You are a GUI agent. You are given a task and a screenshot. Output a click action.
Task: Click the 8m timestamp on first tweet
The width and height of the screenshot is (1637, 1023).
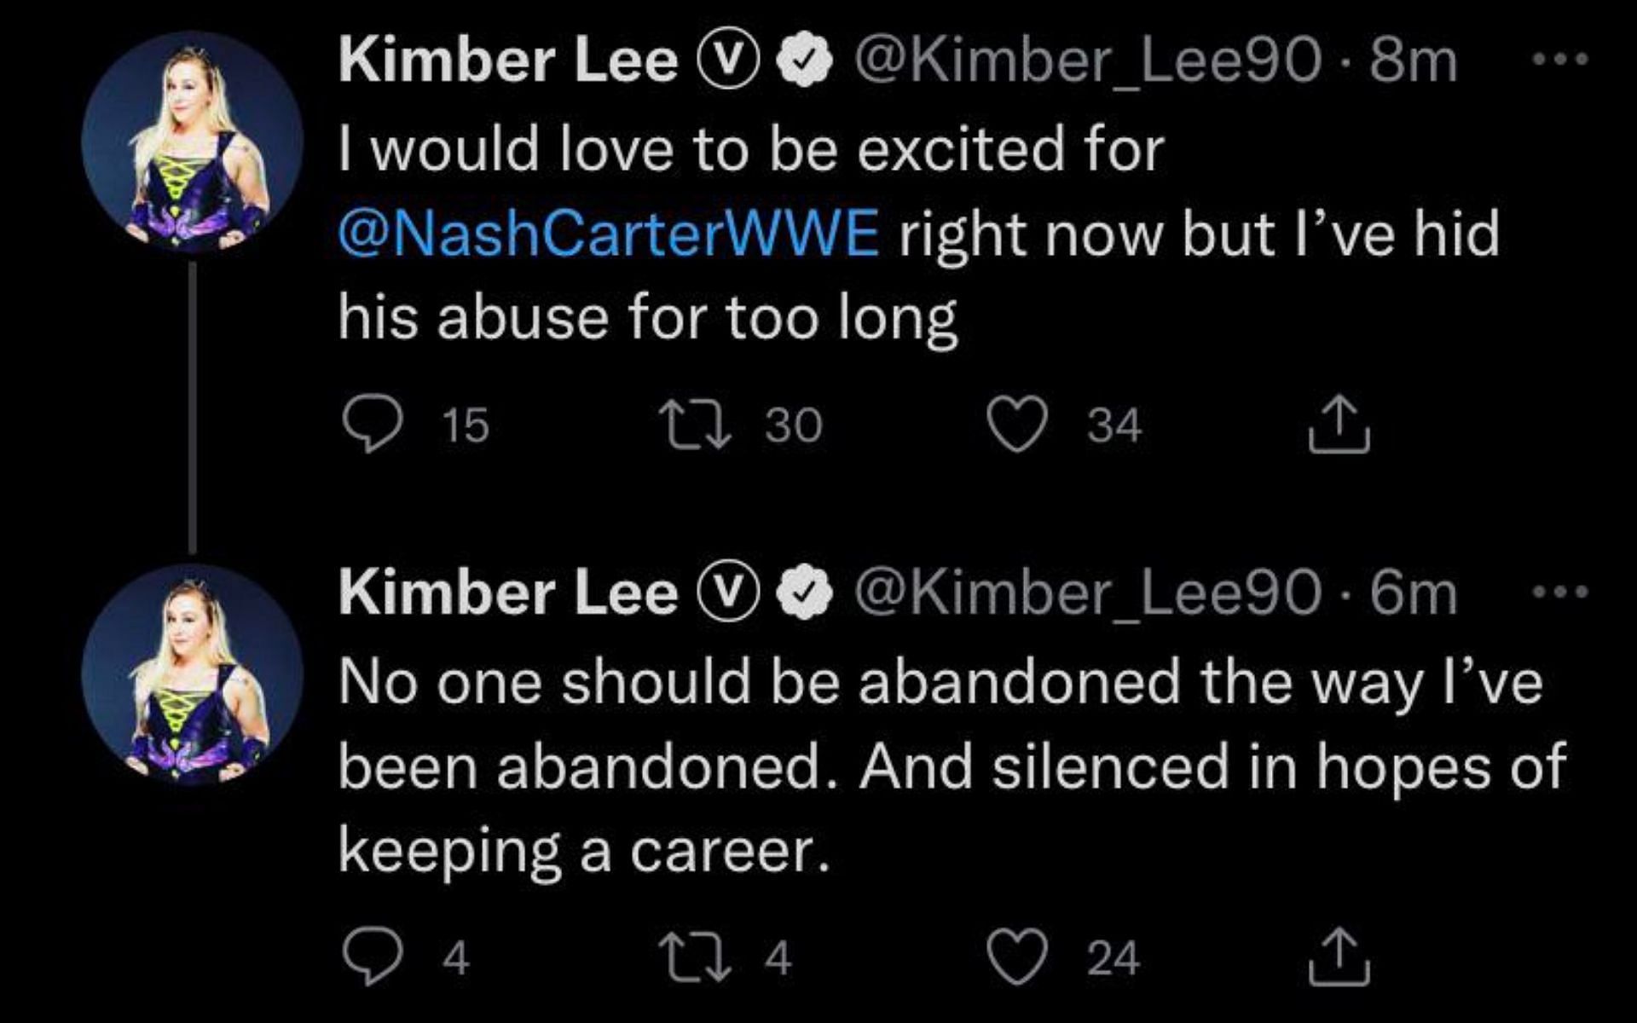click(1414, 61)
